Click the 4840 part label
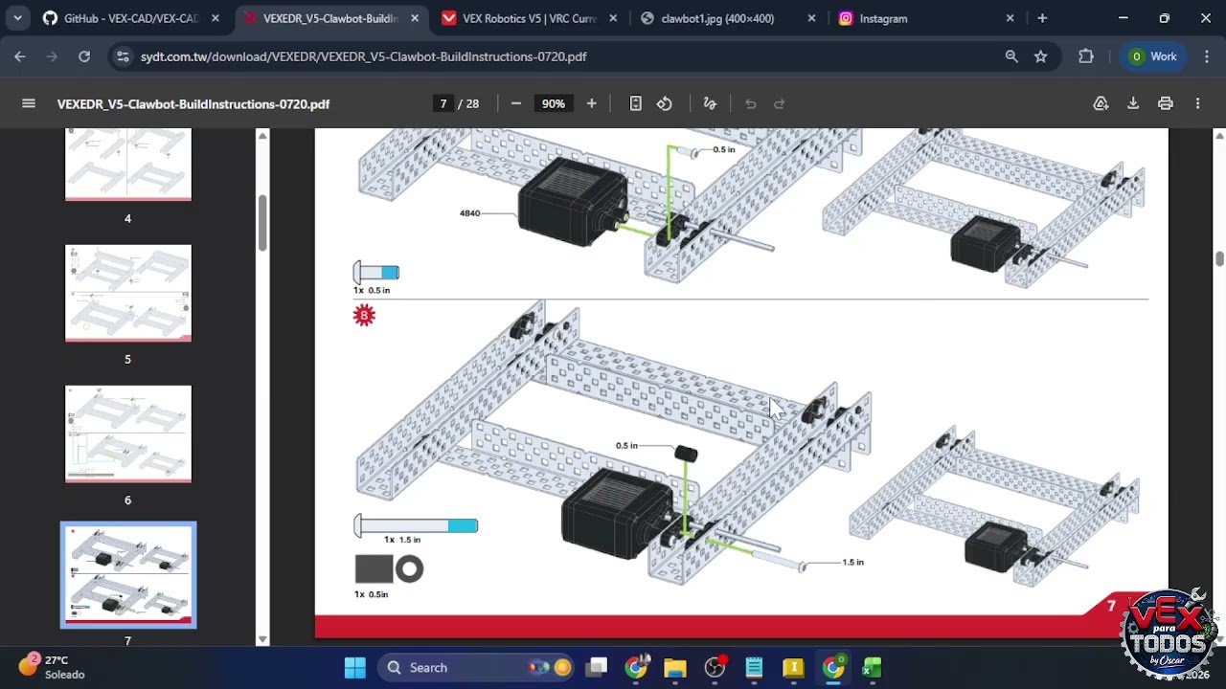Image resolution: width=1226 pixels, height=689 pixels. coord(469,212)
